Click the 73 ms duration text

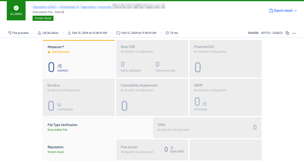[x=174, y=33]
